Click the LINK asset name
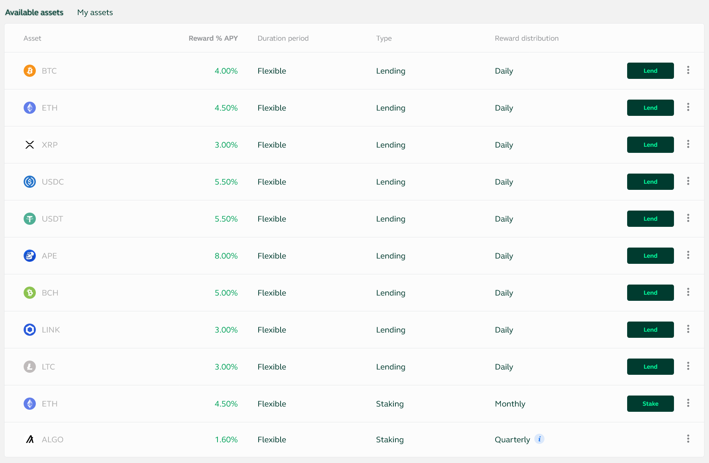Screen dimensions: 709x463 click(x=50, y=330)
